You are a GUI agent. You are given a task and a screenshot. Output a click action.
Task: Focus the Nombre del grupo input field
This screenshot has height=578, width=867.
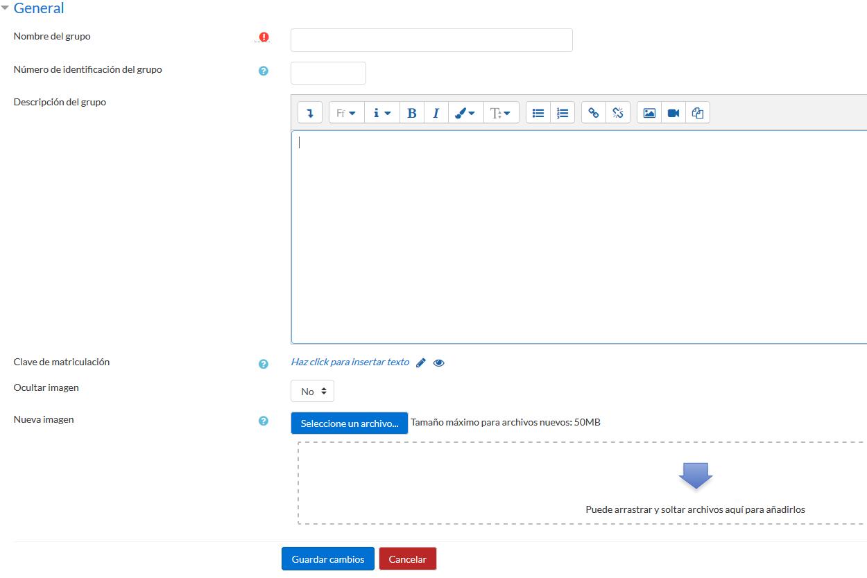[x=431, y=40]
